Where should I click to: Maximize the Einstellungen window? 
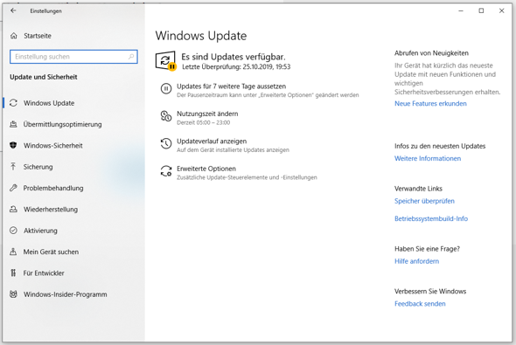[x=481, y=10]
